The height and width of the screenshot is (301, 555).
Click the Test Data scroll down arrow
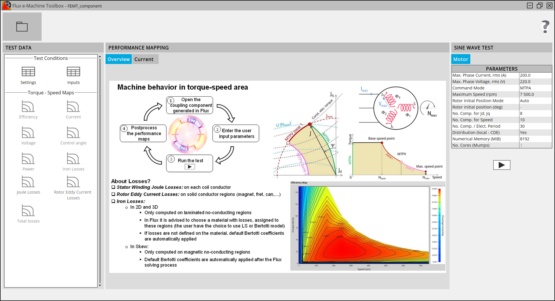pyautogui.click(x=100, y=285)
